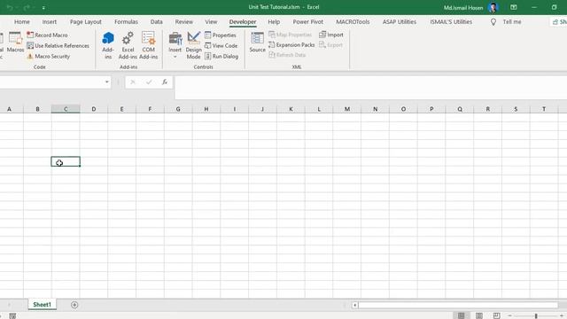Select the Sheet1 tab
Screen dimensions: 567x319
[43, 305]
